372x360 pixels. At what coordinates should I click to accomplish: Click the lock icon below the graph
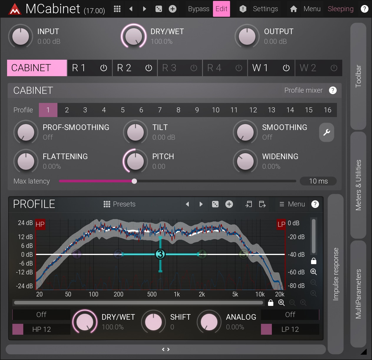coord(271,303)
